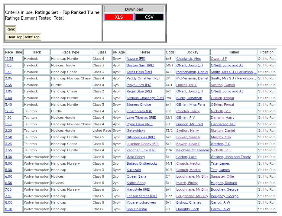Open the 2.20 Taunton race time link
The height and width of the screenshot is (216, 282).
[x=8, y=131]
